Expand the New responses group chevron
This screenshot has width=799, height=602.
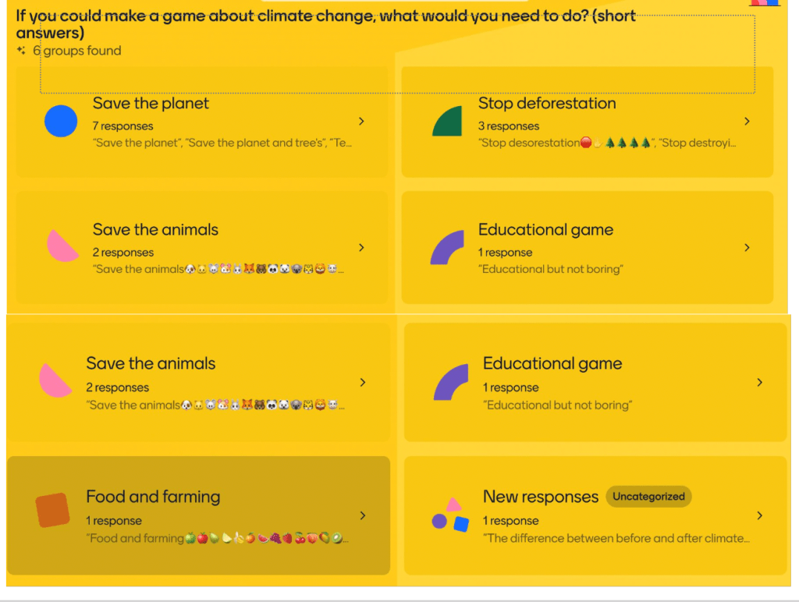(760, 515)
